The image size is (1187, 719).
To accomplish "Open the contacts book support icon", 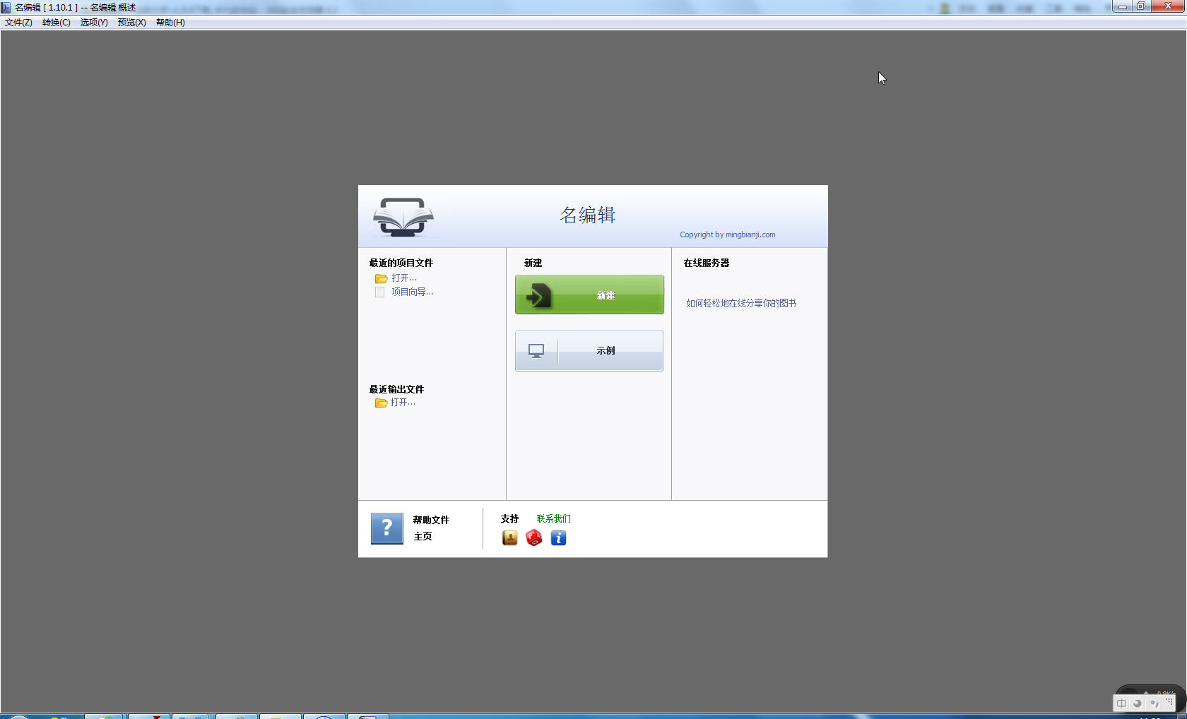I will (509, 538).
